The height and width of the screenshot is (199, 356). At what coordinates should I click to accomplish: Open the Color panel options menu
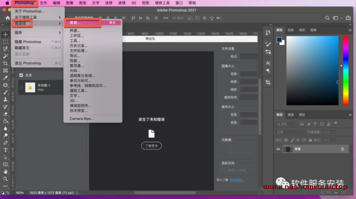350,30
